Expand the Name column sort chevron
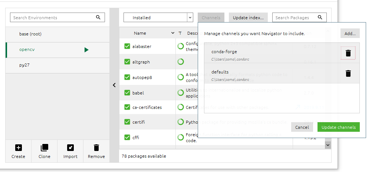 point(173,33)
